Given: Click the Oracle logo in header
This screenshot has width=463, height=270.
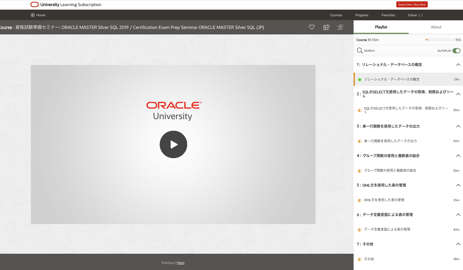Looking at the screenshot, I should (x=34, y=5).
